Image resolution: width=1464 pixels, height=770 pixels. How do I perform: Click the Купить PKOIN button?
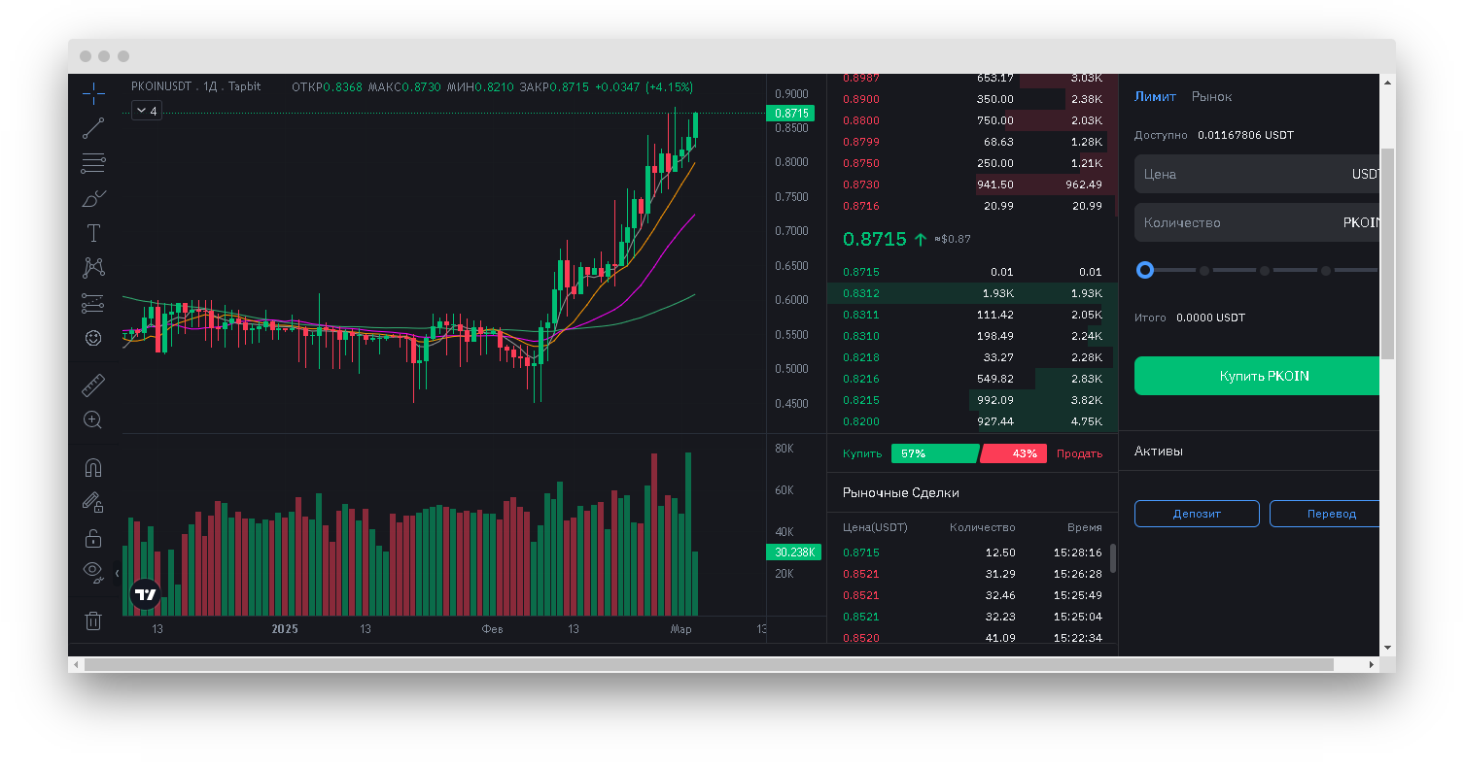point(1257,376)
